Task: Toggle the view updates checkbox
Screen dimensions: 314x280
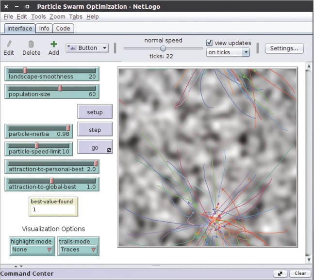Action: (x=210, y=43)
